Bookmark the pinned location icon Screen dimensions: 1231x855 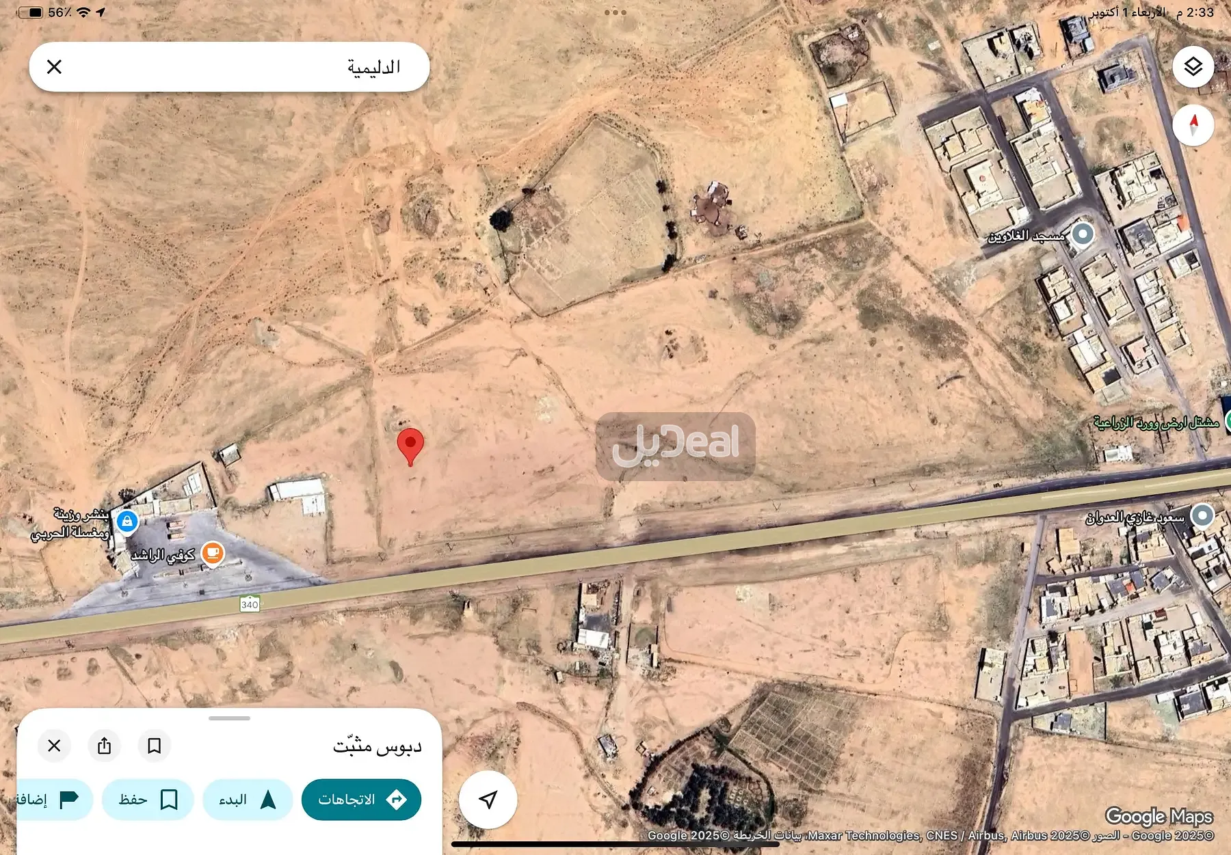point(155,746)
